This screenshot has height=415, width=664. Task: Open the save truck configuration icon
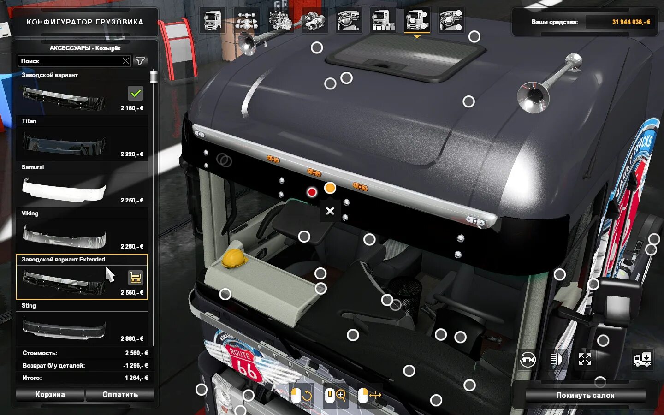(642, 359)
